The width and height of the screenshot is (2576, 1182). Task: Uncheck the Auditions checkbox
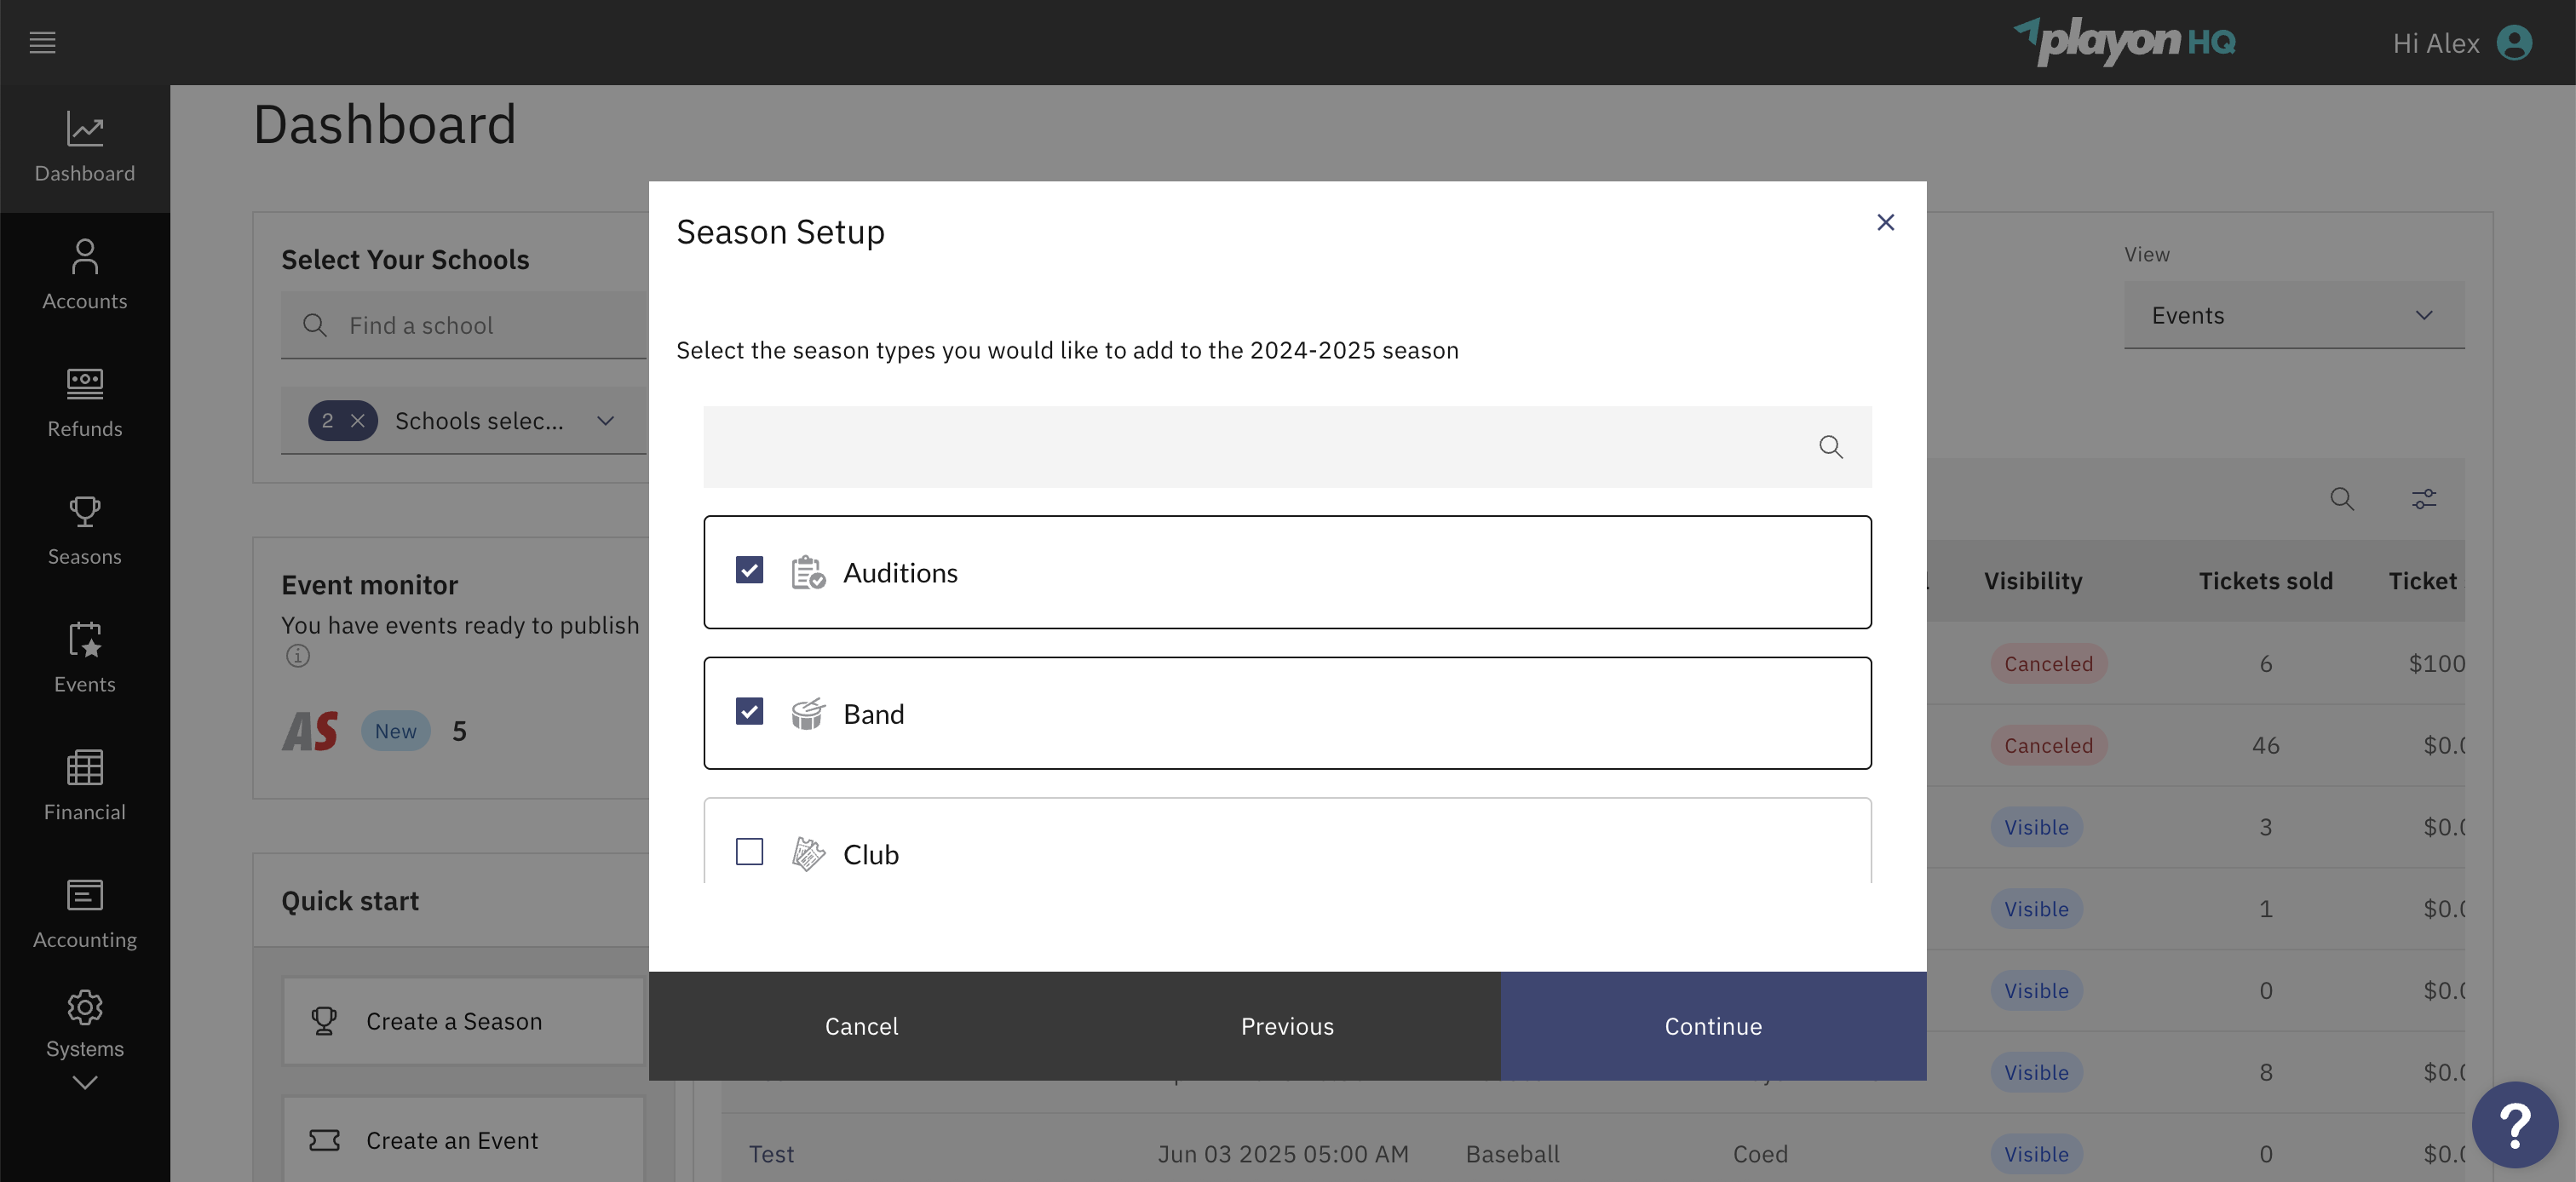coord(749,570)
